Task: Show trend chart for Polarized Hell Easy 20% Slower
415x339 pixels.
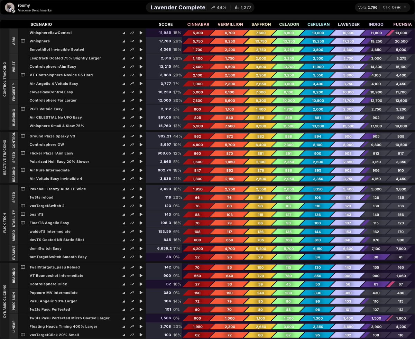Action: tap(132, 162)
